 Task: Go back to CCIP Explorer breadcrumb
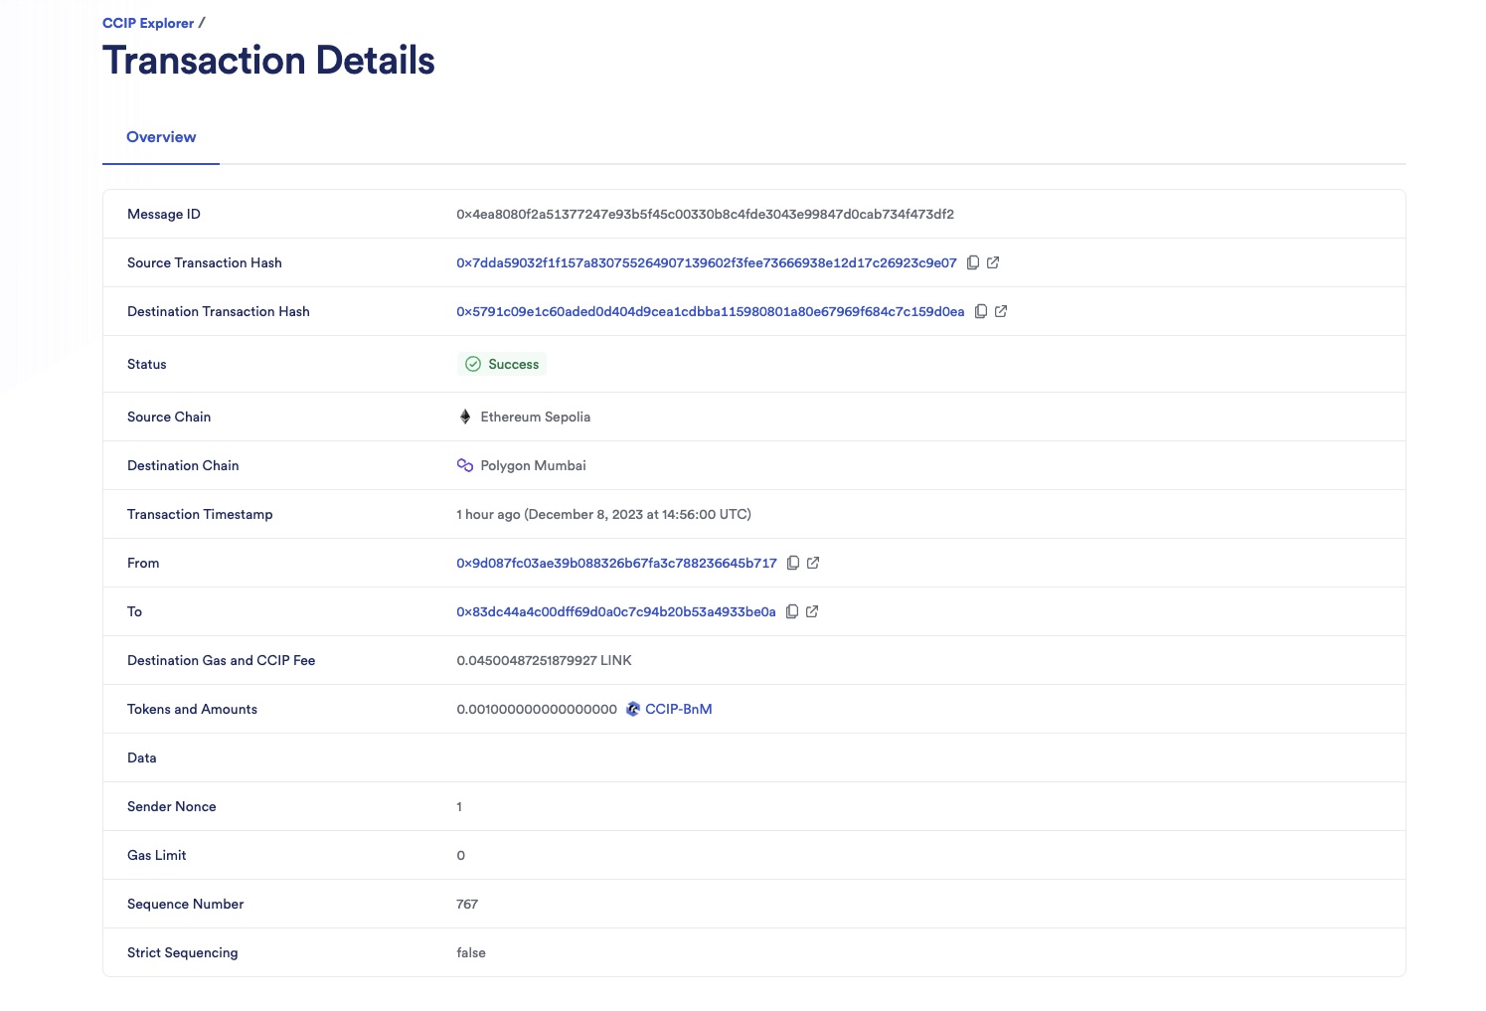pos(148,23)
